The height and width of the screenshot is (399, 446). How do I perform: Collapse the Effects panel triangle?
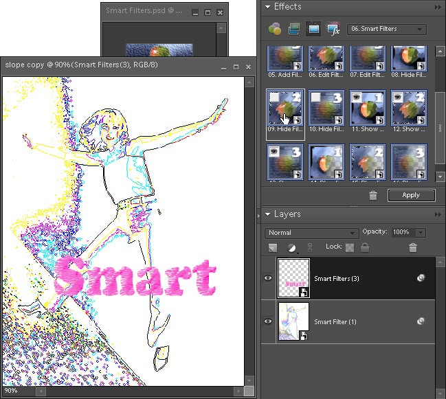267,7
